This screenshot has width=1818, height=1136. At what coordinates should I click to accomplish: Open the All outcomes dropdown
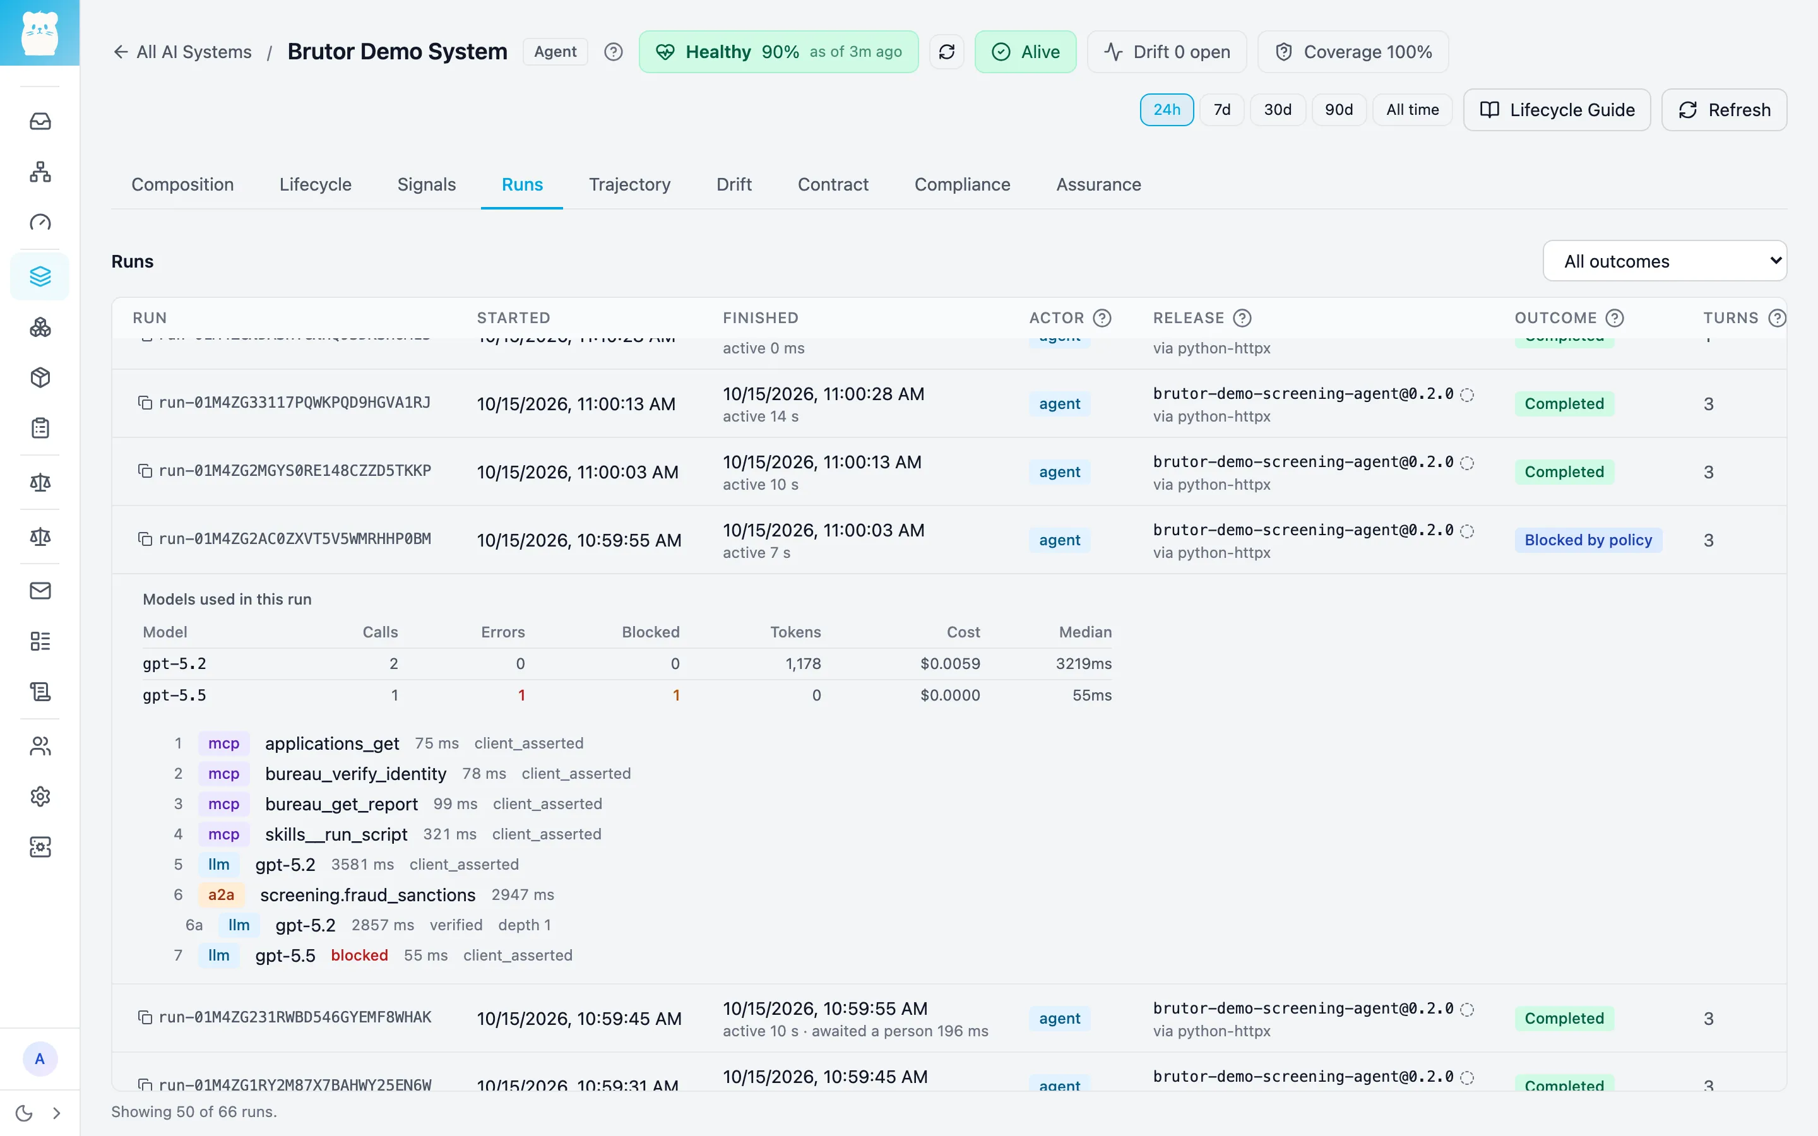click(x=1665, y=261)
